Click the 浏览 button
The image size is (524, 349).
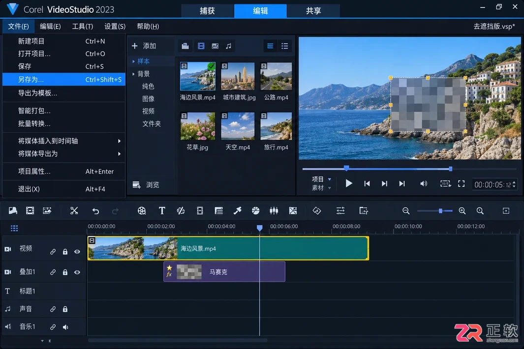click(146, 185)
